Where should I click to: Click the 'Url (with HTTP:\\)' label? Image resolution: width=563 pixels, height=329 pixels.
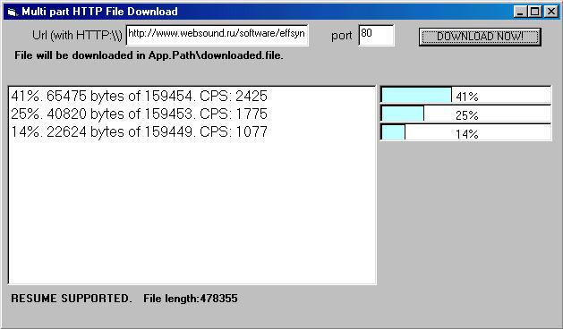click(x=77, y=35)
